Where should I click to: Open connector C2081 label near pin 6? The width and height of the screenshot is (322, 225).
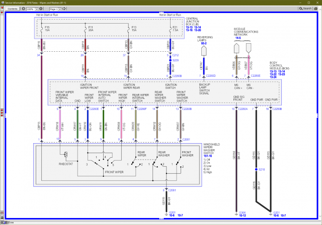pyautogui.click(x=172, y=190)
